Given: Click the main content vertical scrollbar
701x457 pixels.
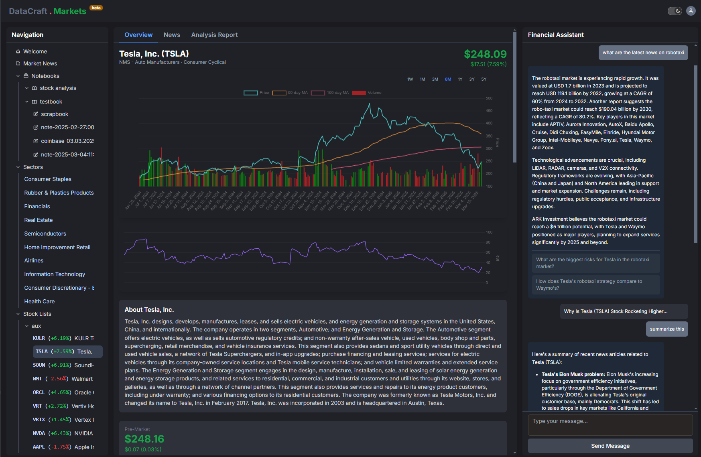Looking at the screenshot, I should pos(515,97).
